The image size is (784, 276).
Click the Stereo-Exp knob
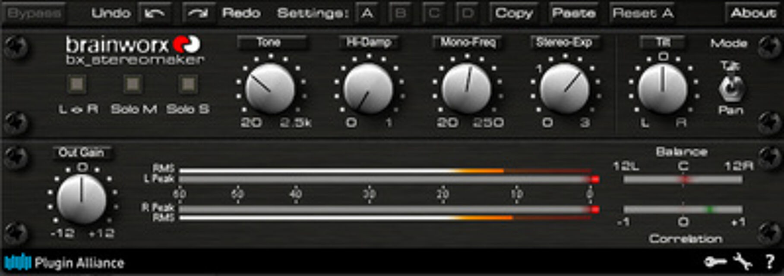pos(564,89)
